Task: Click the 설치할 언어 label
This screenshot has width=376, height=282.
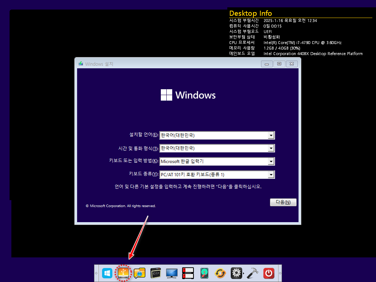Action: tap(144, 135)
